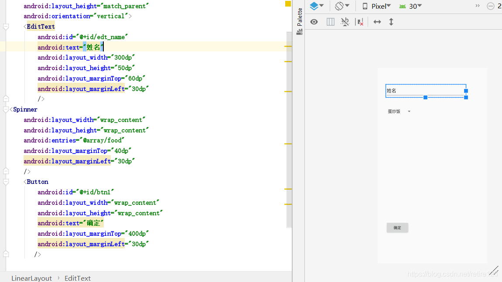Click the layout_marginTop="400dp" line
Screen dimensions: 502x282
coord(93,234)
